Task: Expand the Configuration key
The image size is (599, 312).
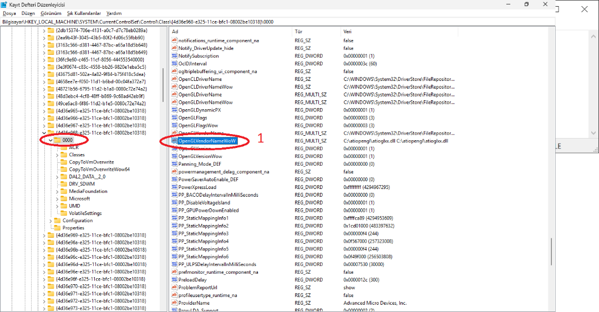Action: tap(51, 221)
